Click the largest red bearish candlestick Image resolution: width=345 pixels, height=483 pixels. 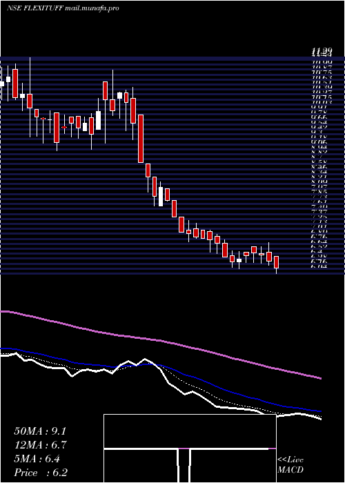[x=141, y=138]
